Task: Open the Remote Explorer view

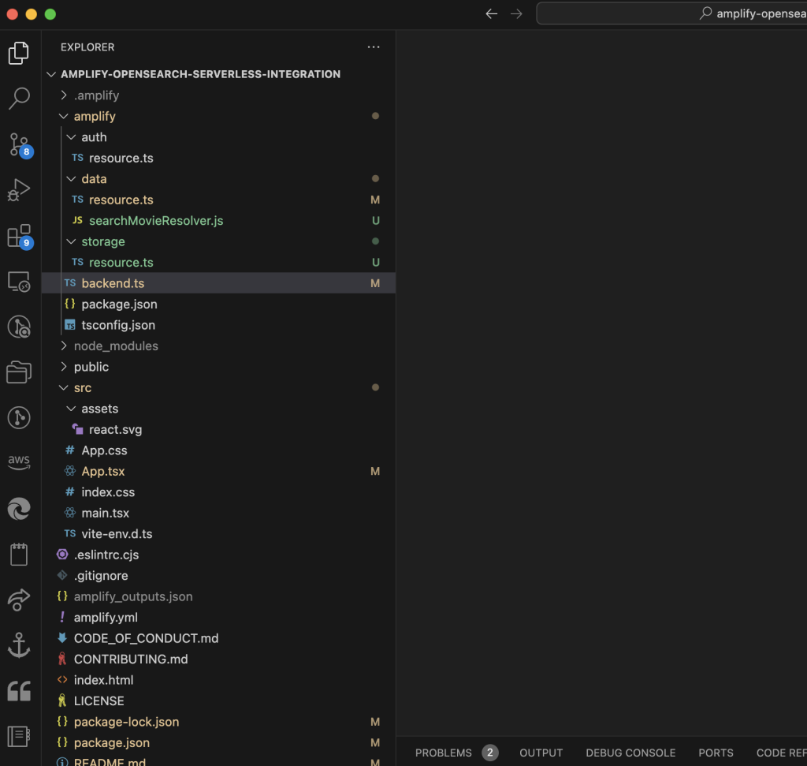Action: click(19, 281)
